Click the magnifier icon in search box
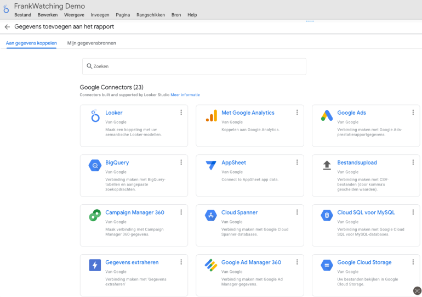The height and width of the screenshot is (297, 422). (x=89, y=66)
